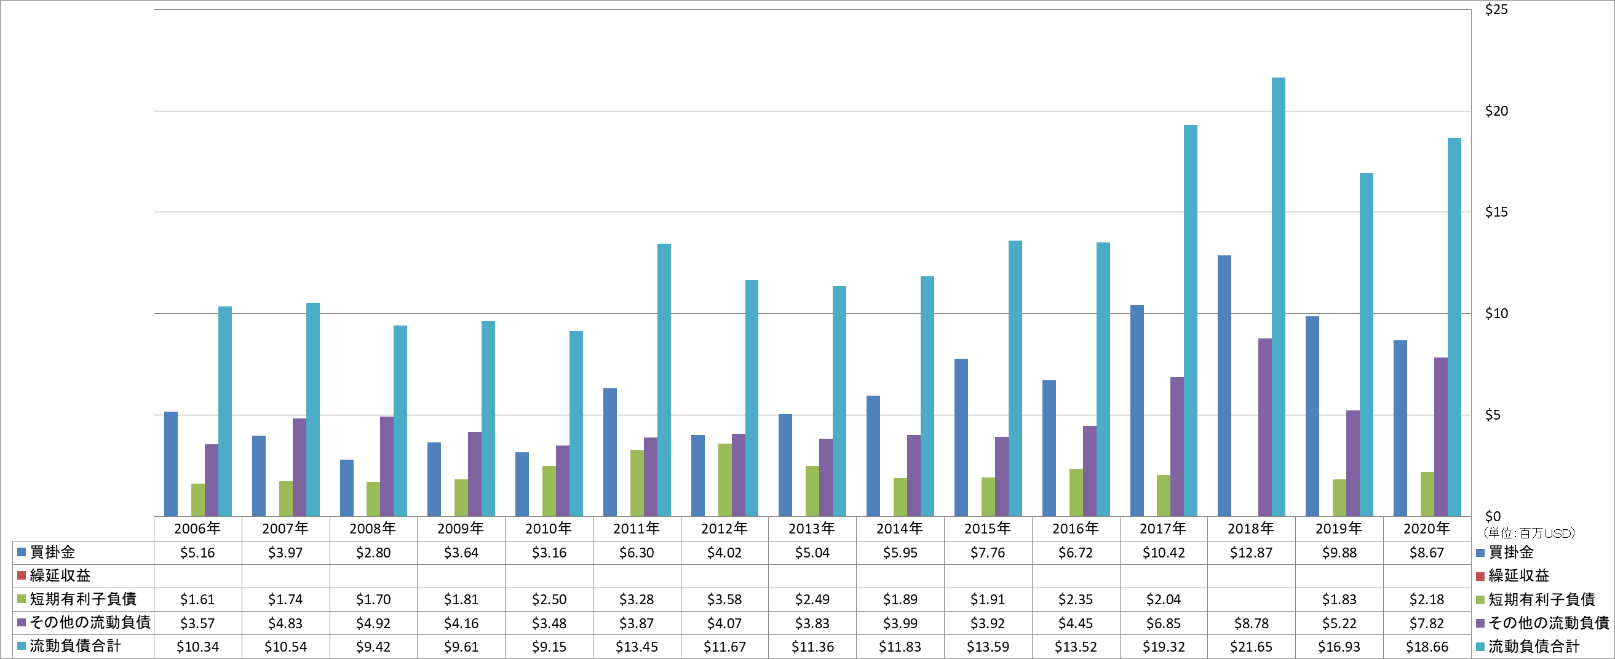Viewport: 1615px width, 659px height.
Task: Click the 流動負債合計 row label in left table
Action: coord(76,646)
